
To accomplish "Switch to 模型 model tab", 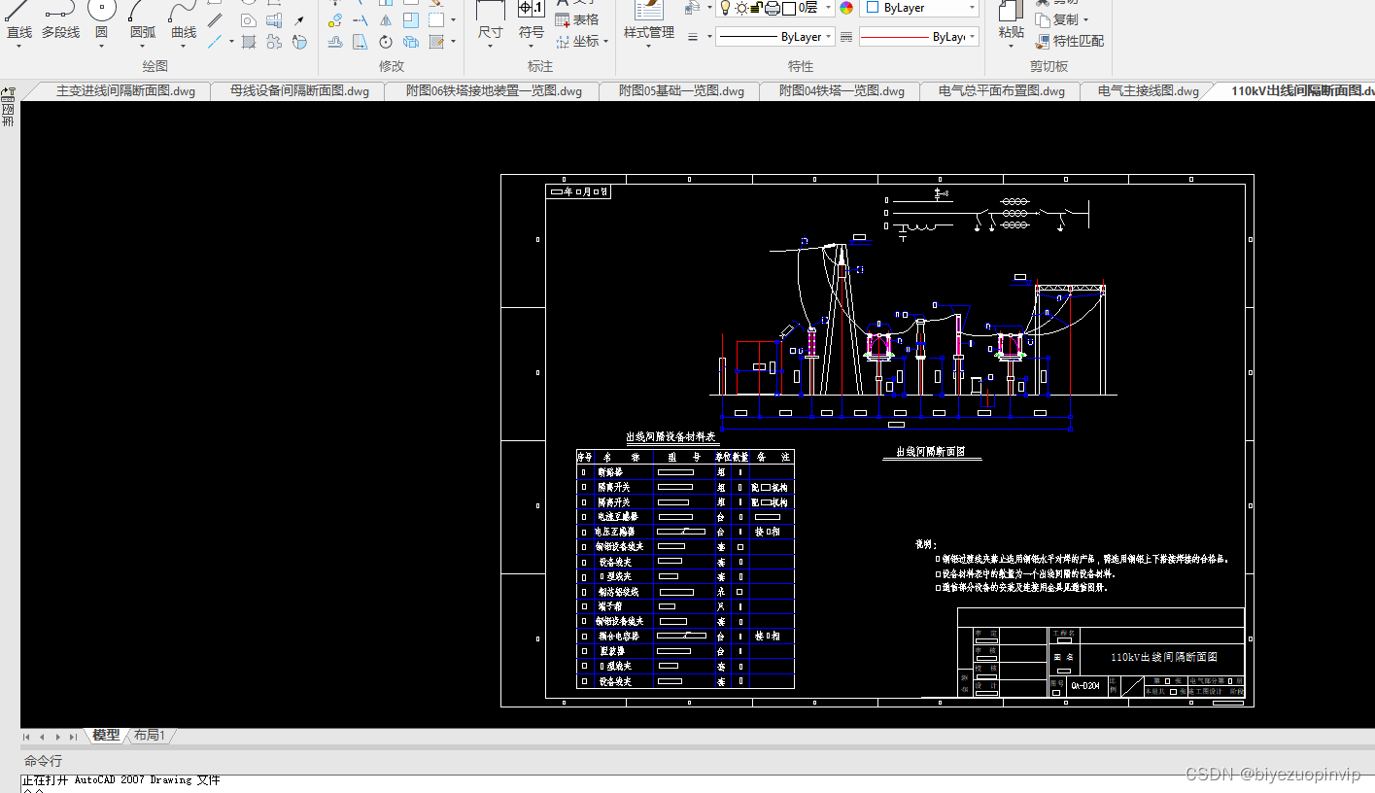I will tap(106, 736).
